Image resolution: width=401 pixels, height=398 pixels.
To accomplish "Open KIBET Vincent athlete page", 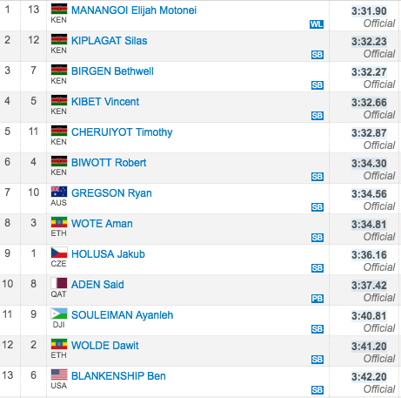I will coord(105,102).
